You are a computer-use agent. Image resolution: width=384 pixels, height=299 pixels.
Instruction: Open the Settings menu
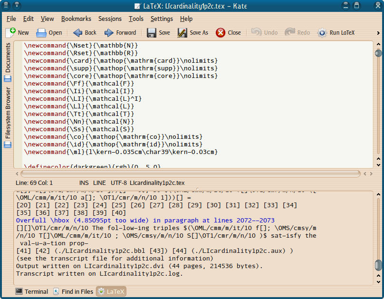coord(162,19)
